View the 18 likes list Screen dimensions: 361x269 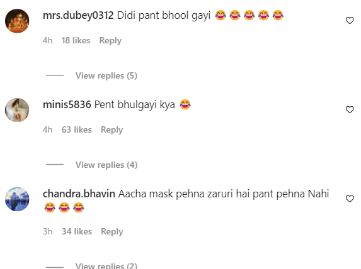(76, 40)
